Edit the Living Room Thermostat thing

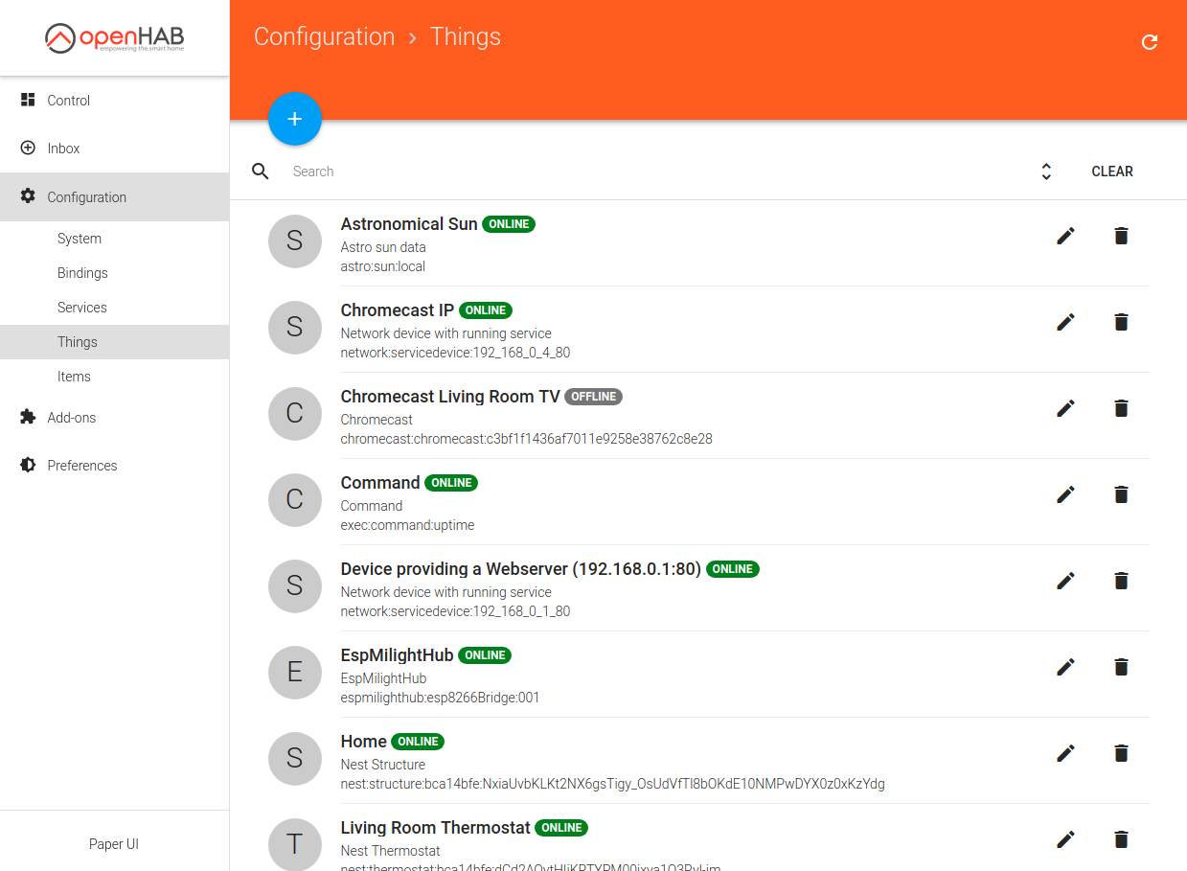(x=1065, y=839)
